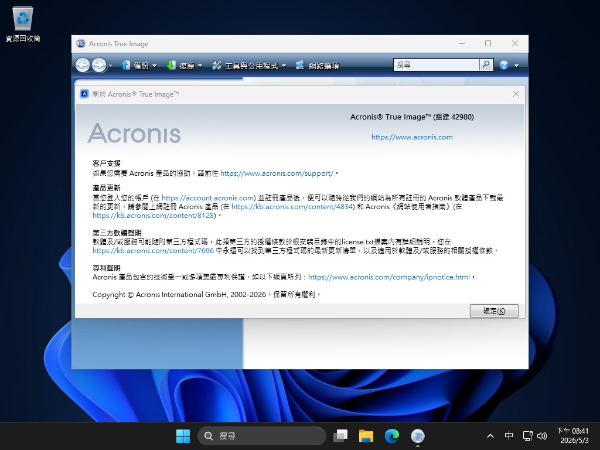600x450 pixels.
Task: Open Task View on the taskbar
Action: [x=340, y=436]
